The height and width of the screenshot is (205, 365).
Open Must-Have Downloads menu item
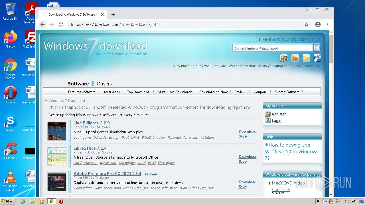[x=175, y=92]
